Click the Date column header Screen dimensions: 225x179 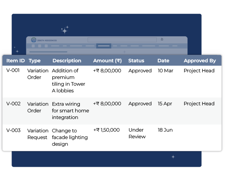163,61
